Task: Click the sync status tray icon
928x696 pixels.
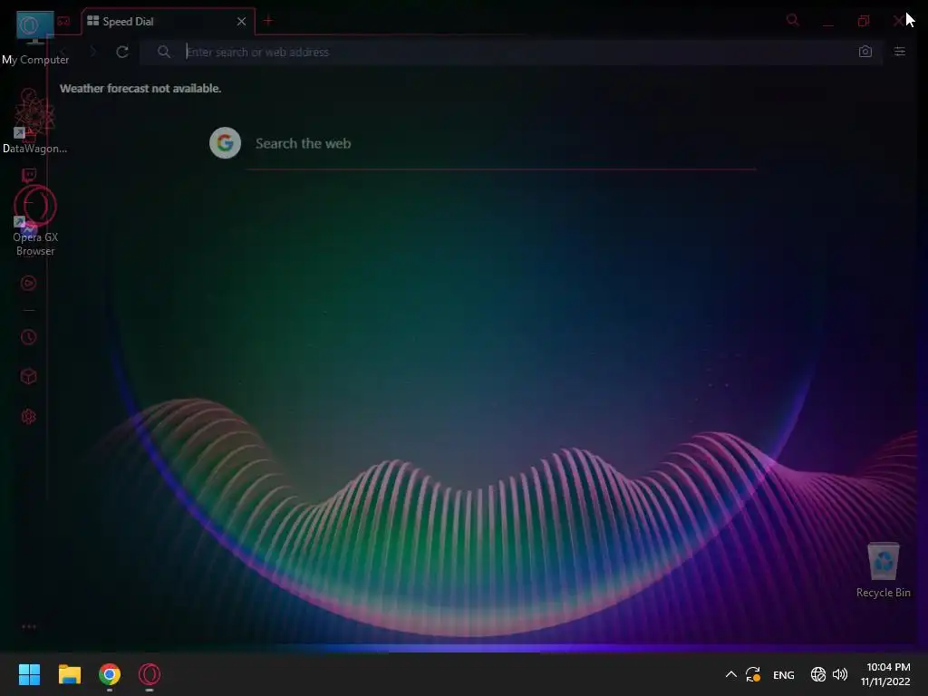Action: click(753, 674)
